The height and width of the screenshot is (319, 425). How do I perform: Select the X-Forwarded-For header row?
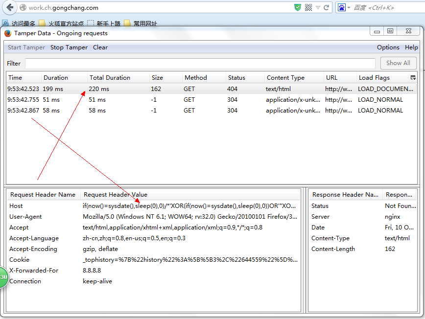(x=153, y=271)
